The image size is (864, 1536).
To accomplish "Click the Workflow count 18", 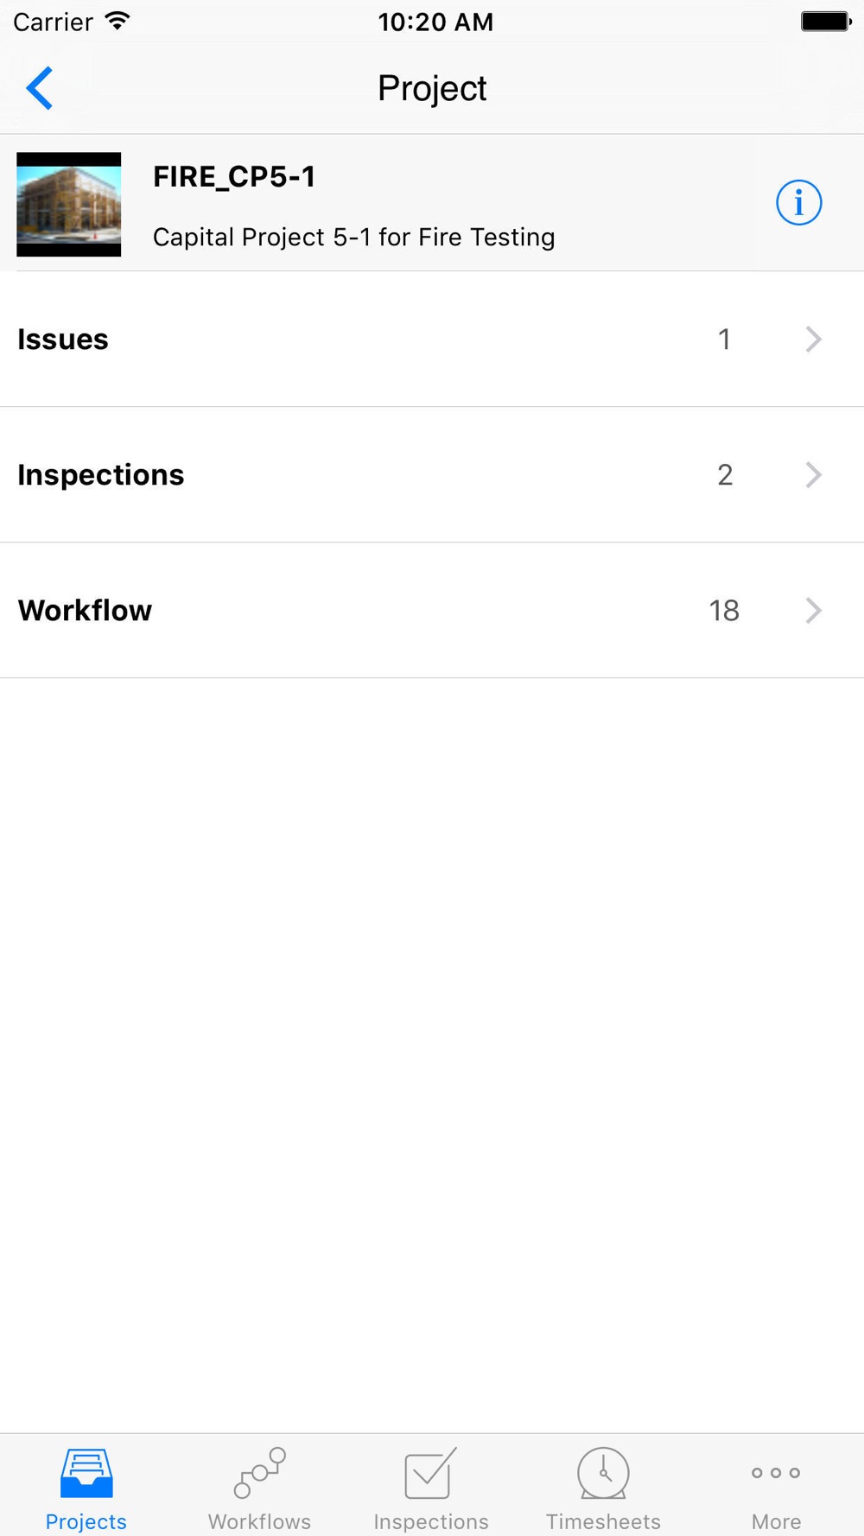I will tap(724, 611).
